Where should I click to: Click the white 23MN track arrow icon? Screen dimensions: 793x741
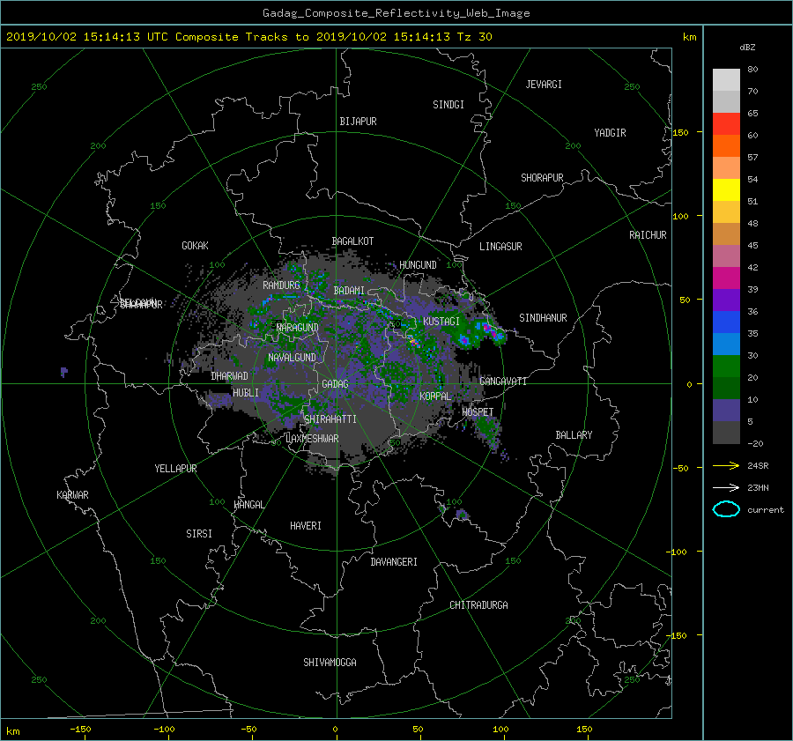(726, 487)
